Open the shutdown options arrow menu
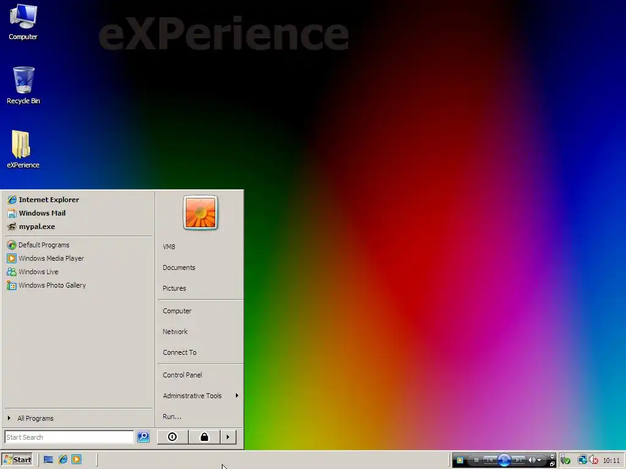This screenshot has height=469, width=626. point(228,437)
